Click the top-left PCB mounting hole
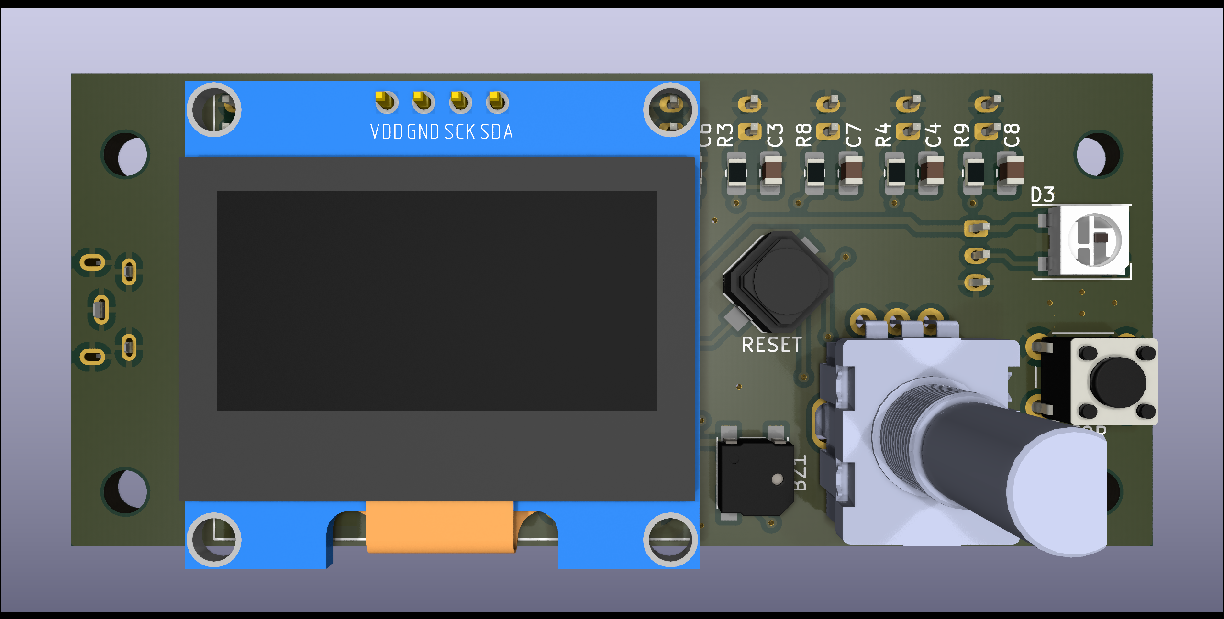The image size is (1224, 619). coord(126,154)
